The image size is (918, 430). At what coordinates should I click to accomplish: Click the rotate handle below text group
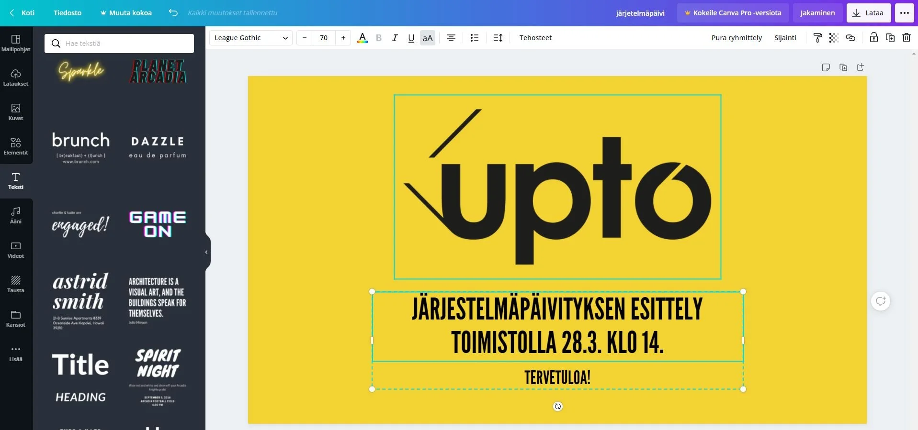(558, 407)
